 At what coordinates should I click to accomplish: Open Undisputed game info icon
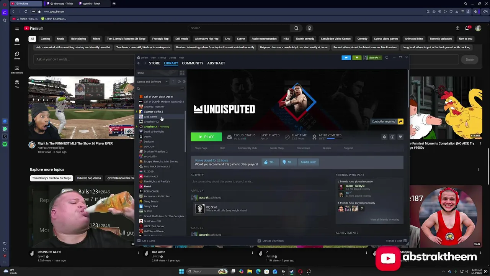click(392, 137)
